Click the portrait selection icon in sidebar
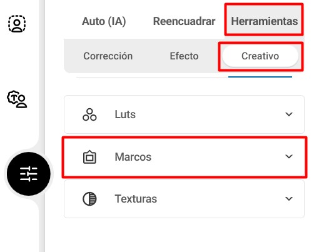The width and height of the screenshot is (314, 252). [17, 24]
